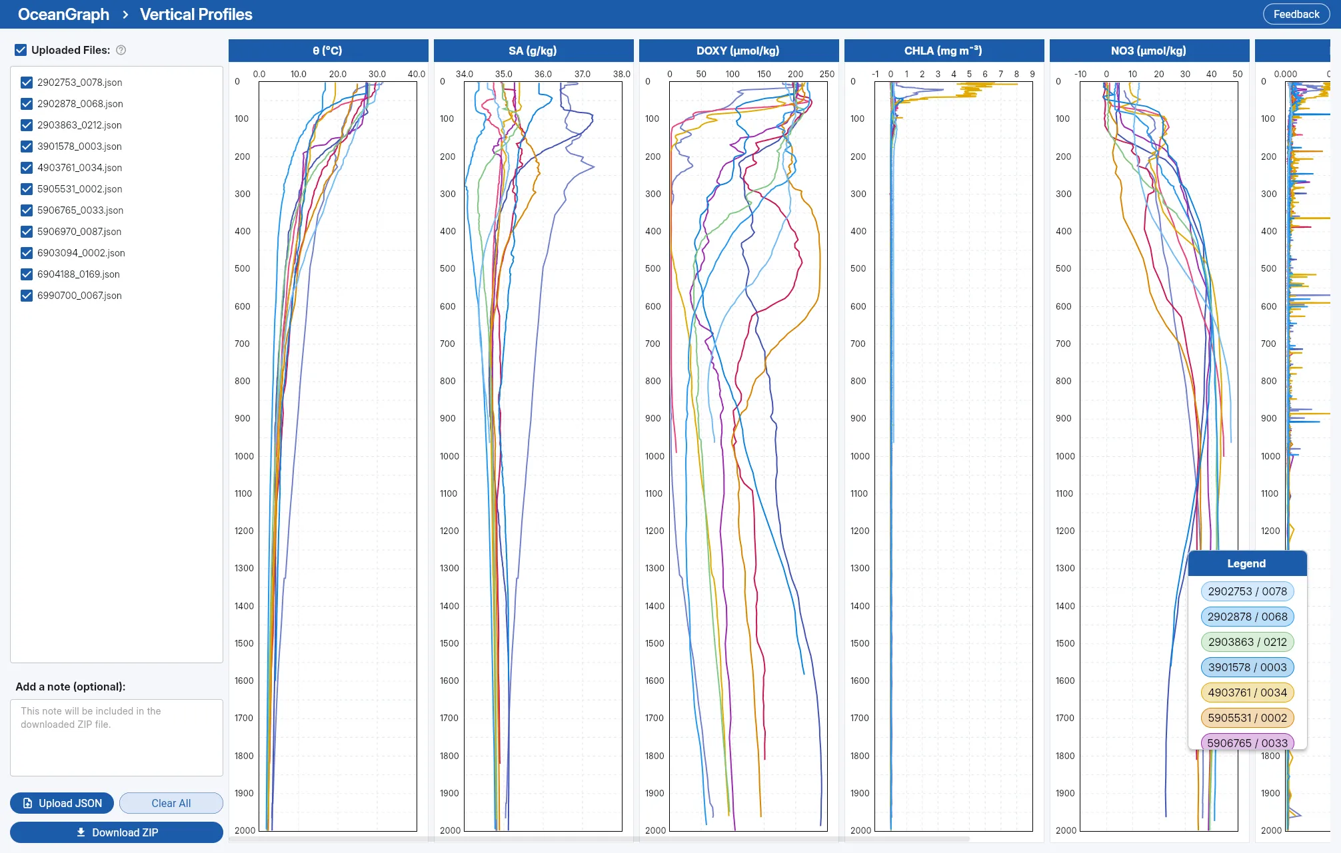
Task: Select the NO3 (µmol/kg) panel header
Action: click(x=1149, y=51)
